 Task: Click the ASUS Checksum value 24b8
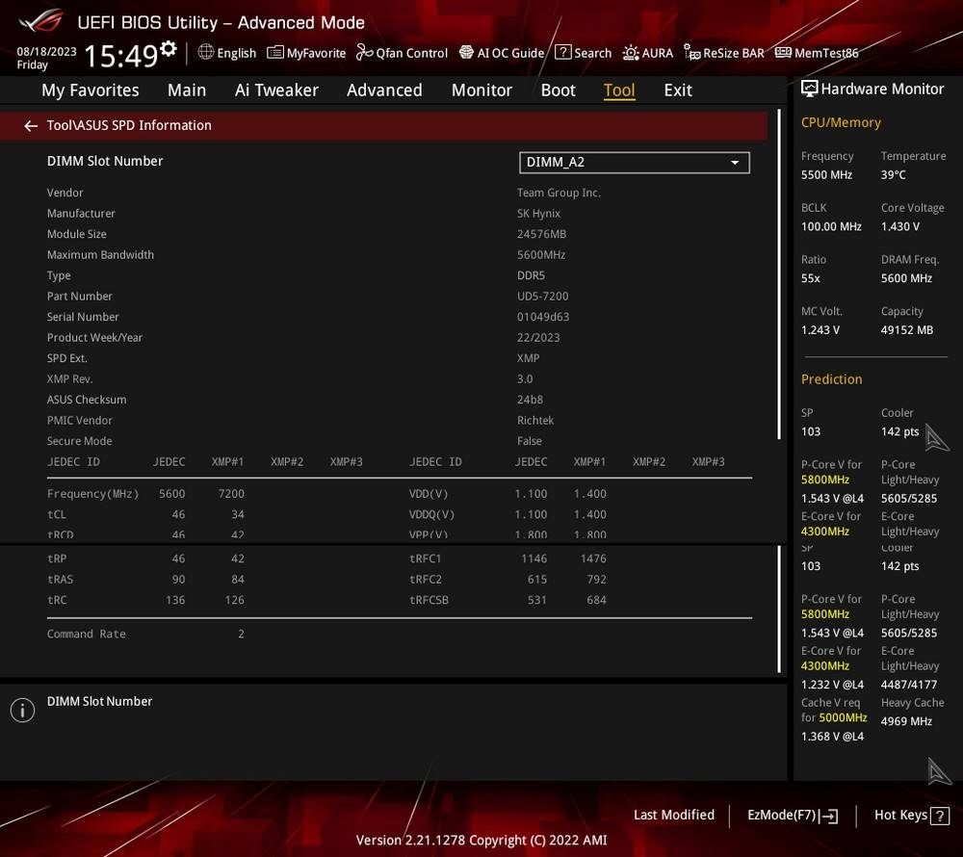[530, 400]
